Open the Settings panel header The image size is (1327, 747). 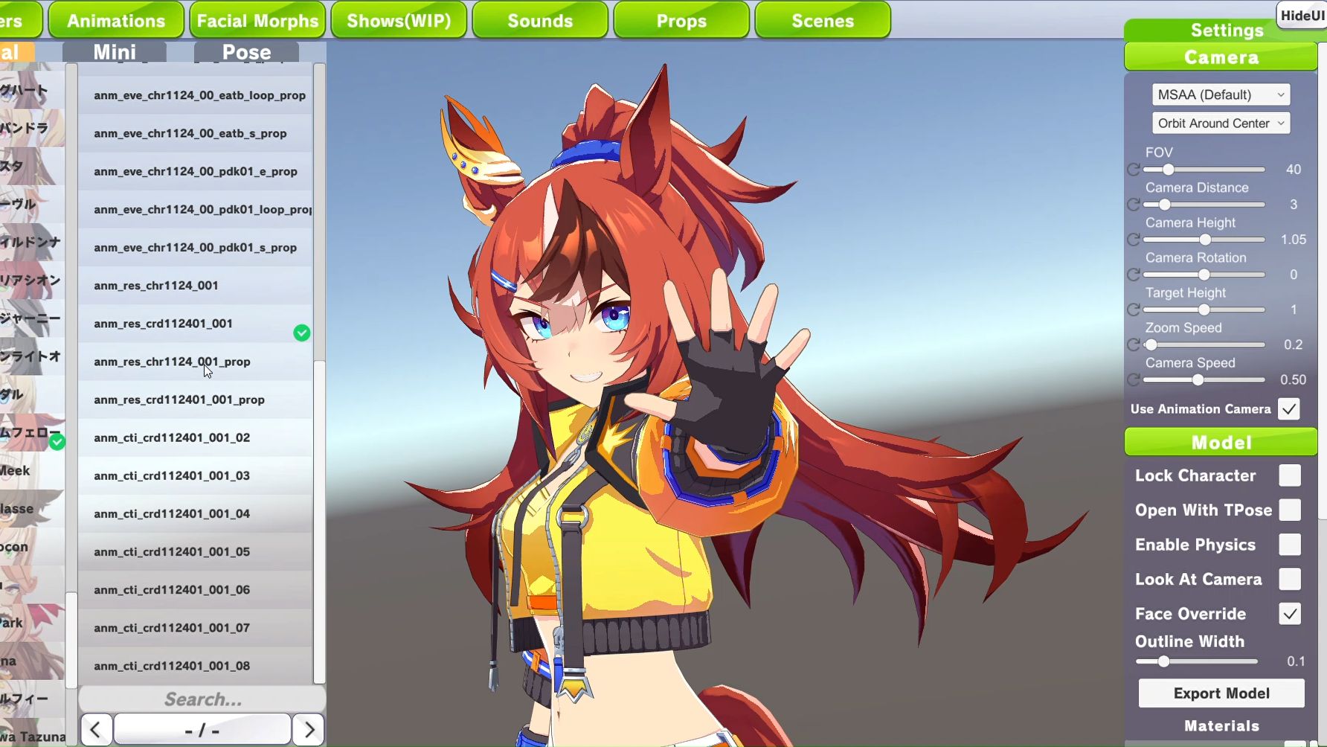point(1227,31)
